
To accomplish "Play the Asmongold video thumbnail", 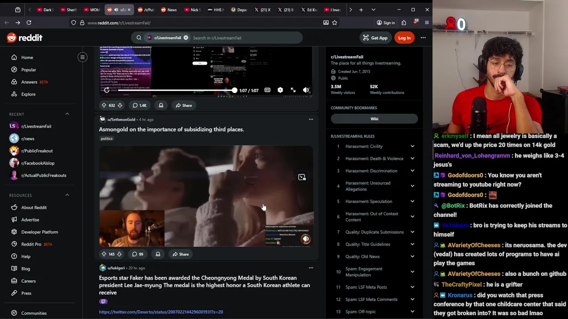I will click(x=206, y=196).
